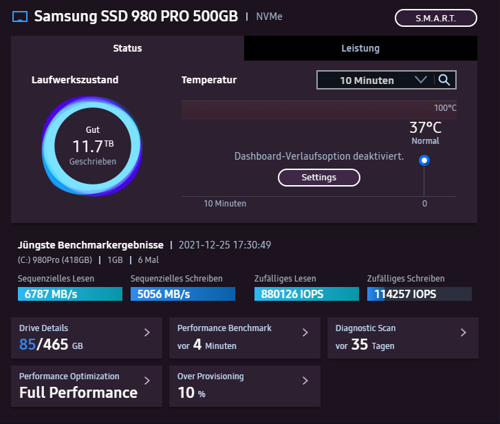Open Performance Optimization via its arrow icon

tap(147, 381)
